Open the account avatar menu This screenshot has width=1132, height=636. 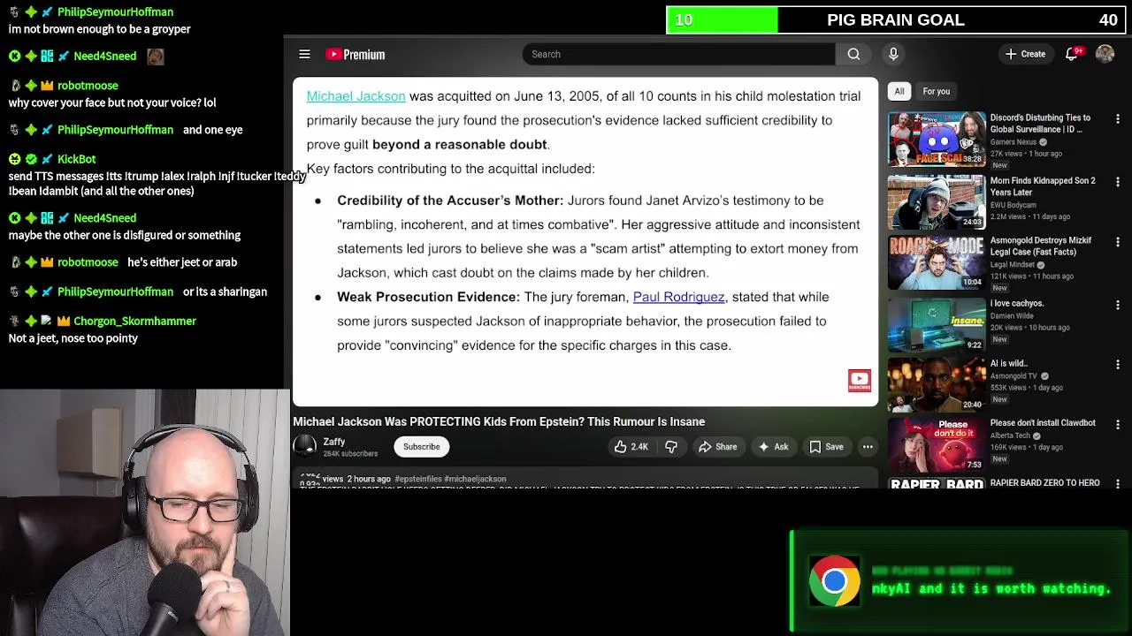coord(1105,54)
